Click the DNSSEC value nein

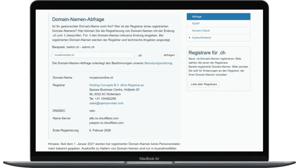point(92,111)
